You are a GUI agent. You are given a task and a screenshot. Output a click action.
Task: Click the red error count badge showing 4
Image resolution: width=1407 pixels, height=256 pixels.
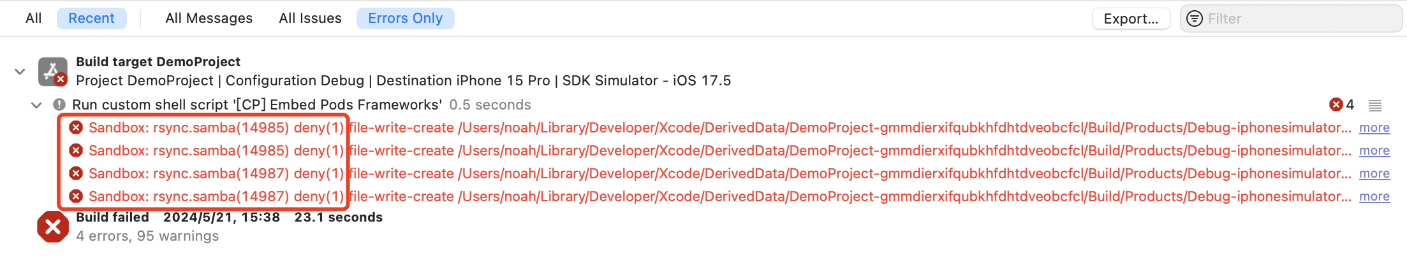(1341, 104)
